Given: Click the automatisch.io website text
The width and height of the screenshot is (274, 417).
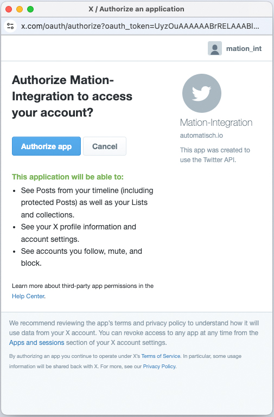Looking at the screenshot, I should pyautogui.click(x=201, y=136).
